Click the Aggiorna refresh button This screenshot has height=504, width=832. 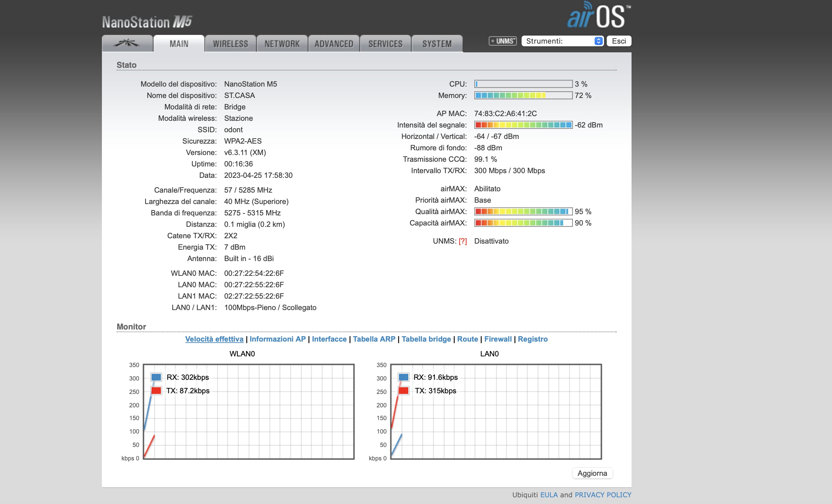coord(592,473)
